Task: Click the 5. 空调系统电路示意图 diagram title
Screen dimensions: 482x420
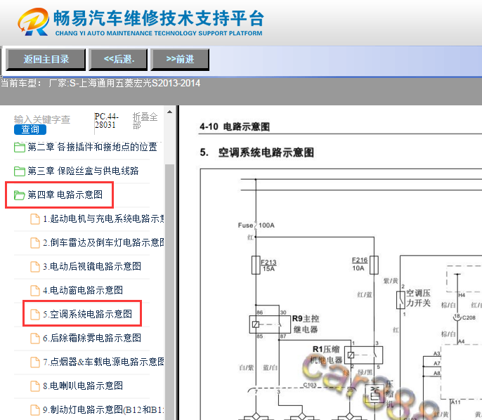Action: [x=256, y=152]
